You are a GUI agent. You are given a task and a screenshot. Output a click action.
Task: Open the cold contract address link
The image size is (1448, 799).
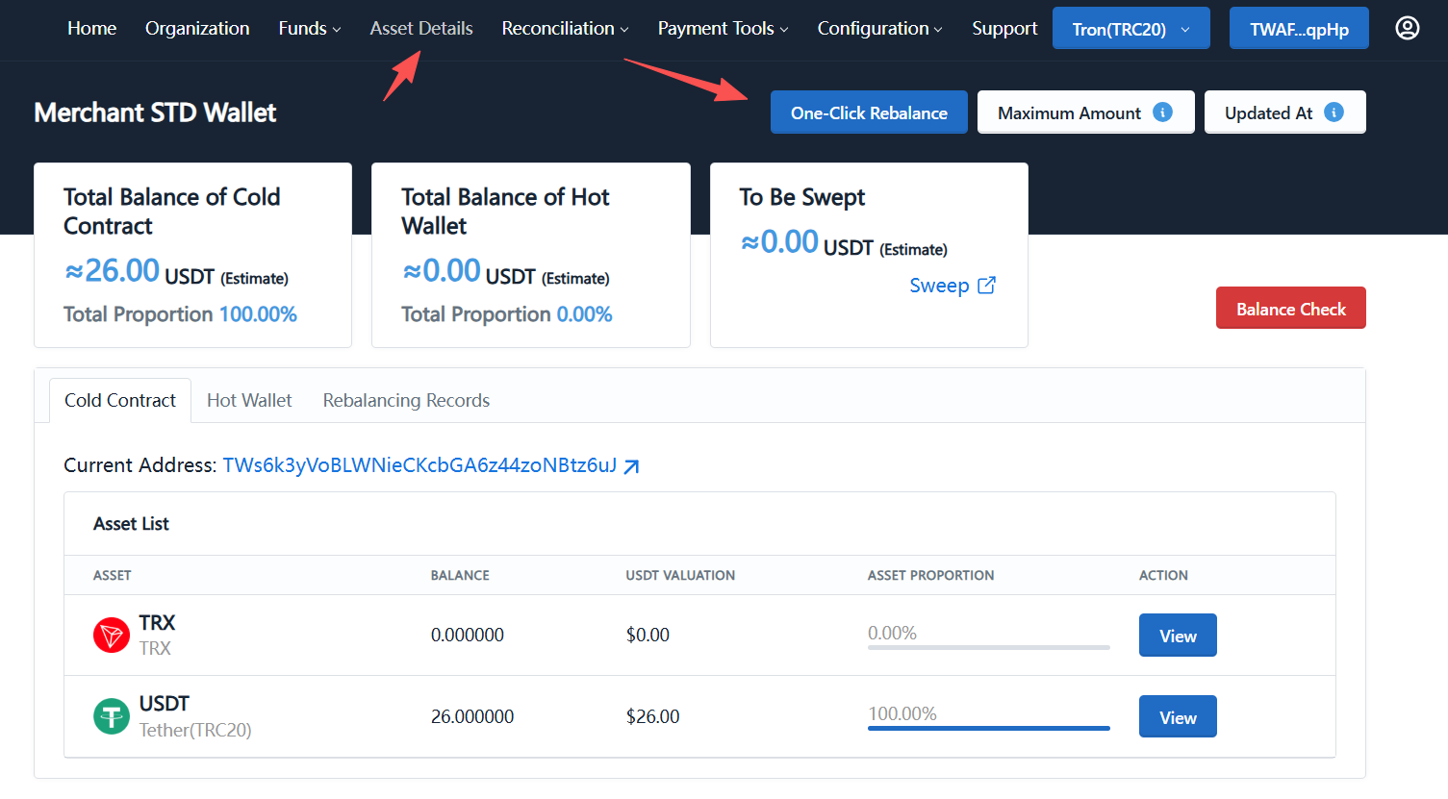419,465
